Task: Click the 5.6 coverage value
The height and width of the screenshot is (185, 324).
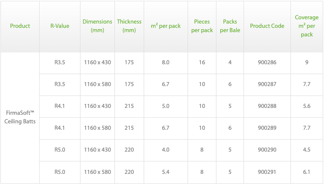Action: coord(307,106)
